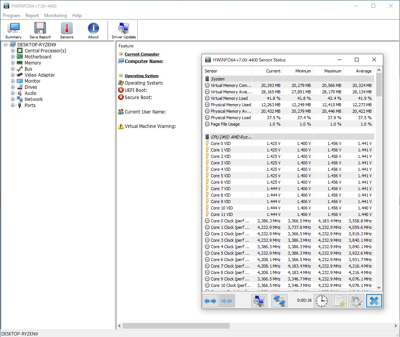Click the Minimum column header
Viewport: 400px width, 337px height.
298,71
